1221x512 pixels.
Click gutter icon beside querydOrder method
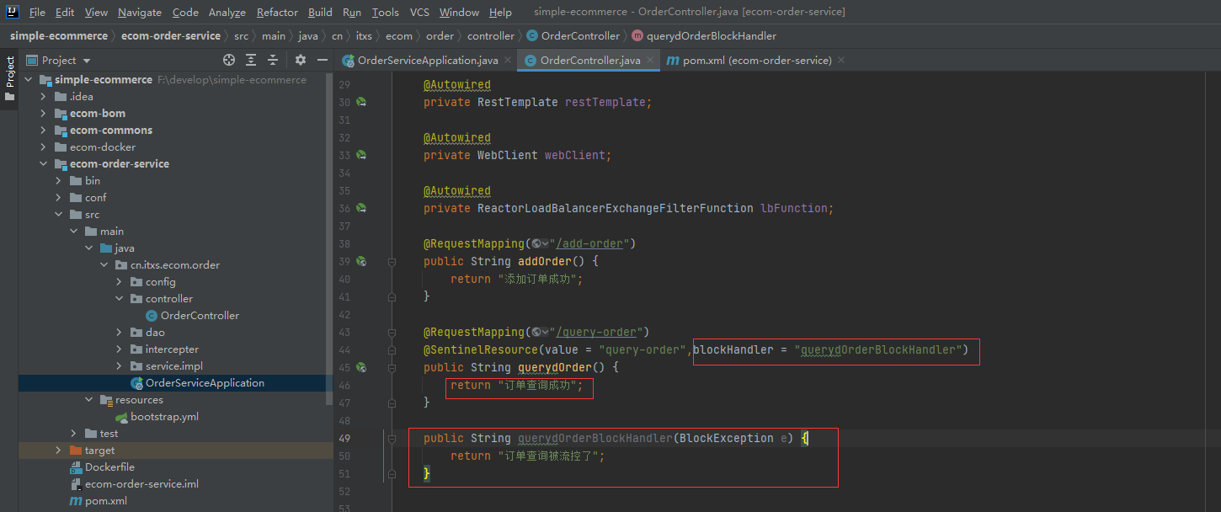361,367
